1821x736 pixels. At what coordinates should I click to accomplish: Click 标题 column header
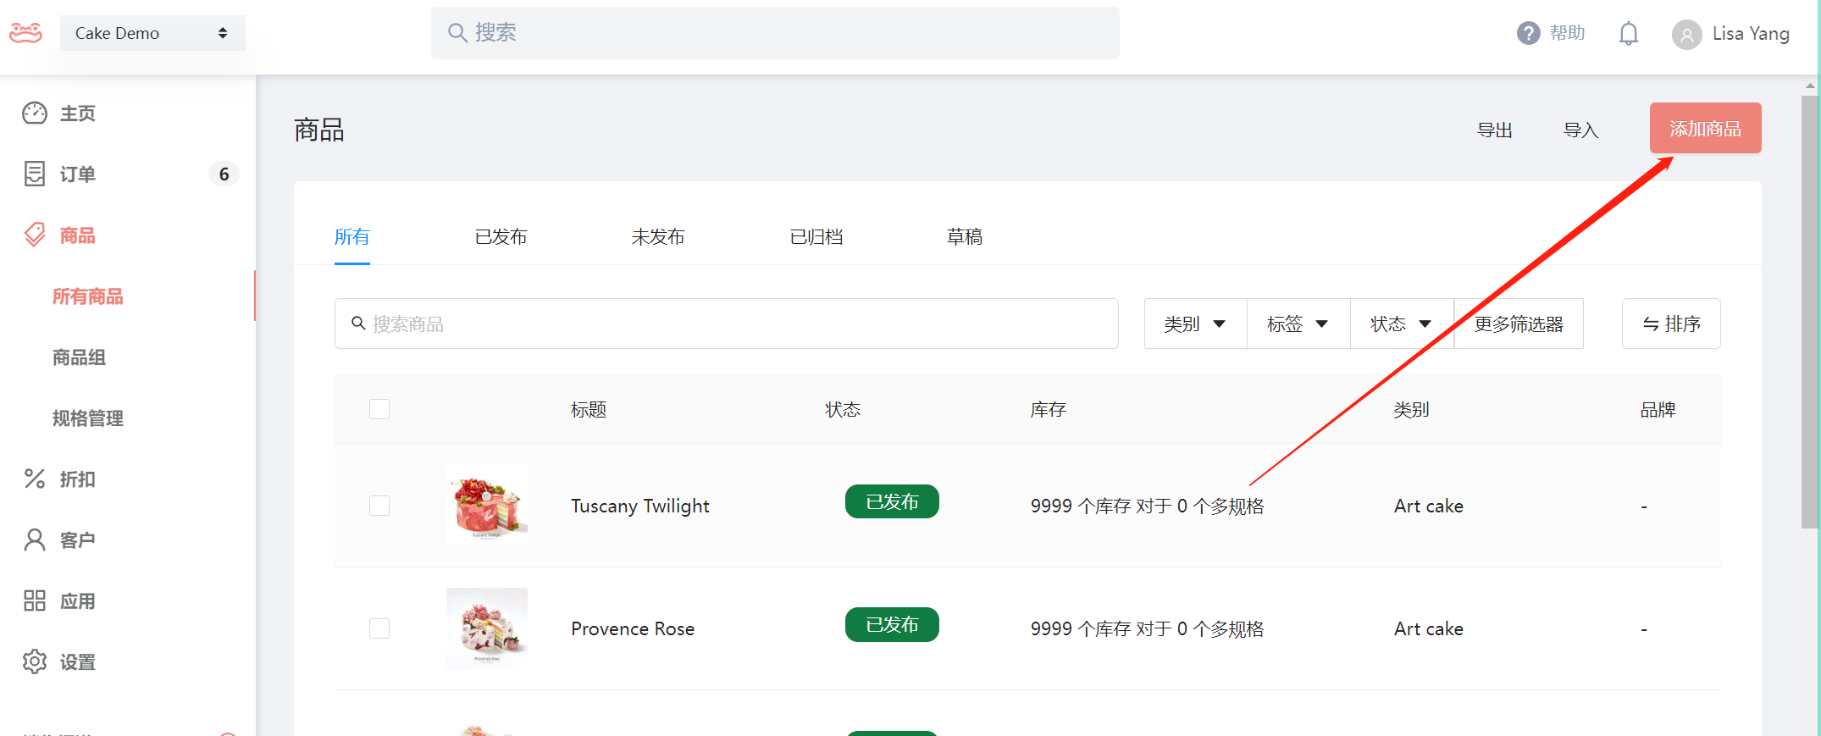pyautogui.click(x=589, y=410)
